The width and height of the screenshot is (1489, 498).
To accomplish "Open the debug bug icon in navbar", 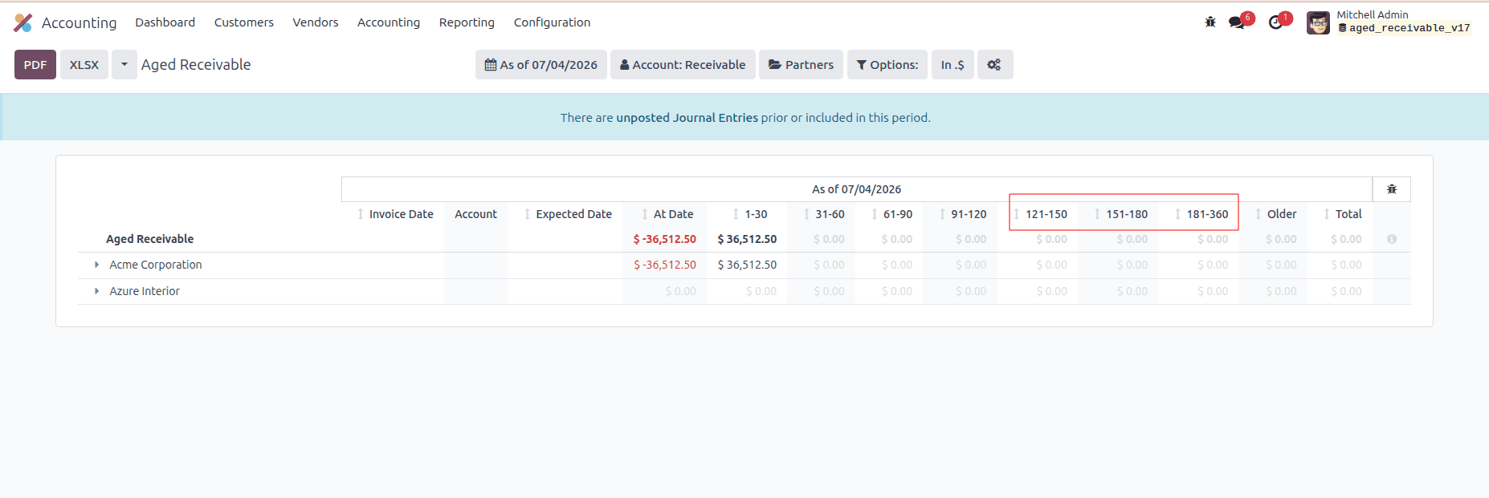I will point(1210,22).
